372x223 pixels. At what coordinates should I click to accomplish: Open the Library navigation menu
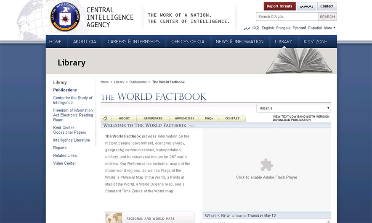(283, 41)
